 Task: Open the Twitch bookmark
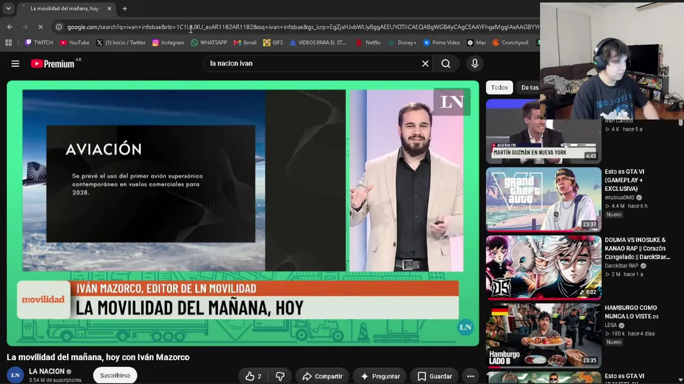click(39, 43)
